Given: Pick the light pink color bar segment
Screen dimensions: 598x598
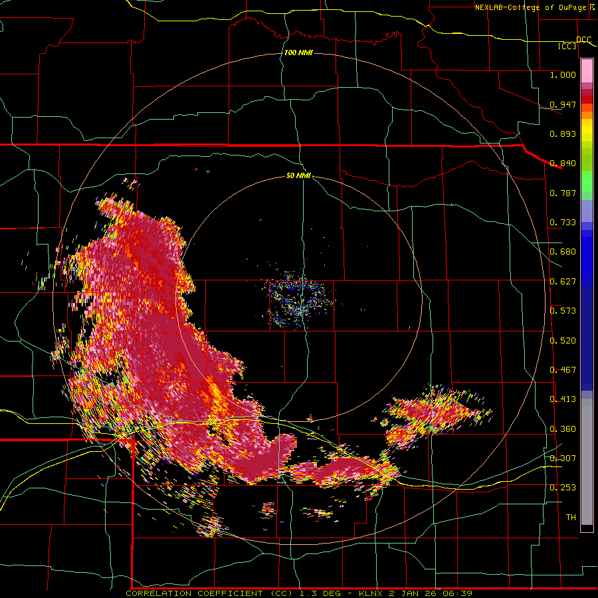Looking at the screenshot, I should 587,71.
